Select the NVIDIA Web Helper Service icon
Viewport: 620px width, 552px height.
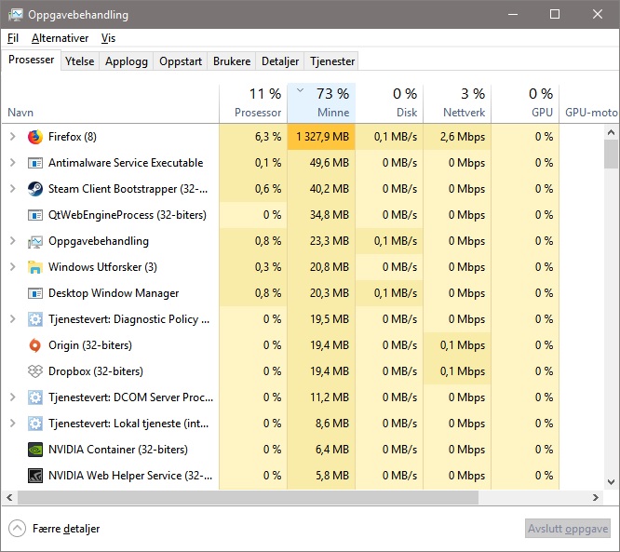[x=35, y=476]
